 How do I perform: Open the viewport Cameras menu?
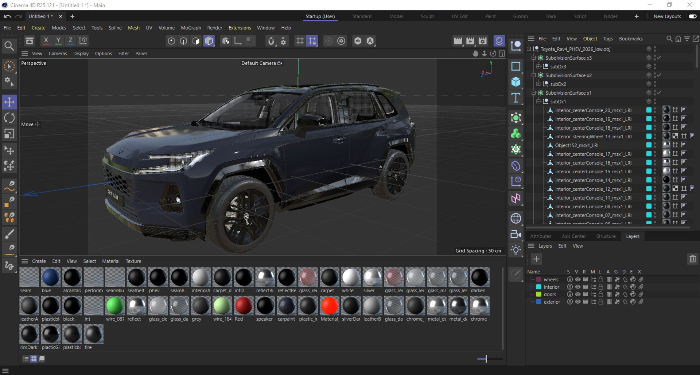coord(58,54)
